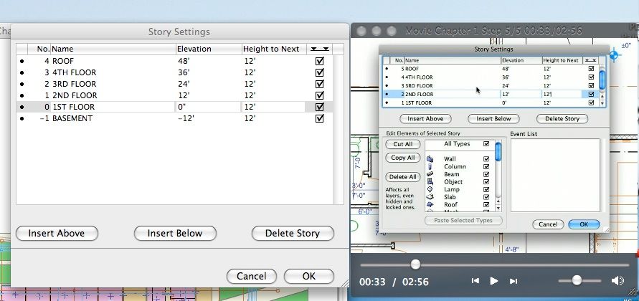Click Cancel in the front Story Settings dialog

[x=251, y=276]
